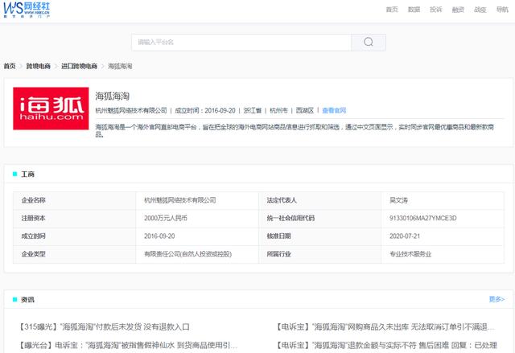Viewport: 515px width, 353px height.
Task: Click the 海狐海淘 platform title
Action: (113, 96)
